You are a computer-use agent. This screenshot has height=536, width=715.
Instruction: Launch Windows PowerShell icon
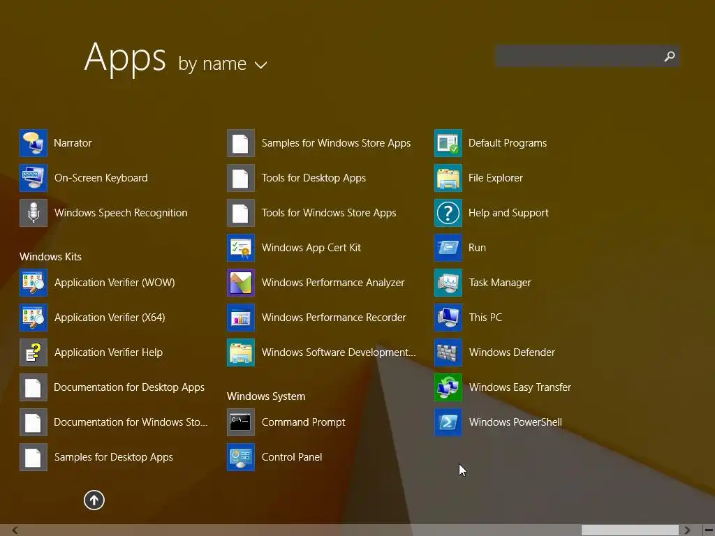tap(448, 422)
